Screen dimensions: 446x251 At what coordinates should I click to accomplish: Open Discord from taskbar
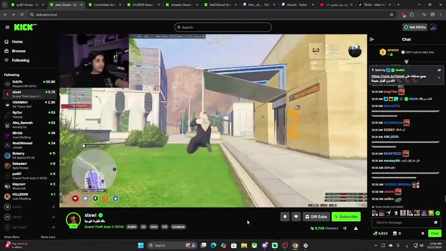coord(264,245)
